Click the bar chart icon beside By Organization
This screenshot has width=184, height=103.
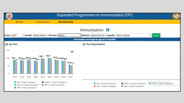[x=84, y=44]
